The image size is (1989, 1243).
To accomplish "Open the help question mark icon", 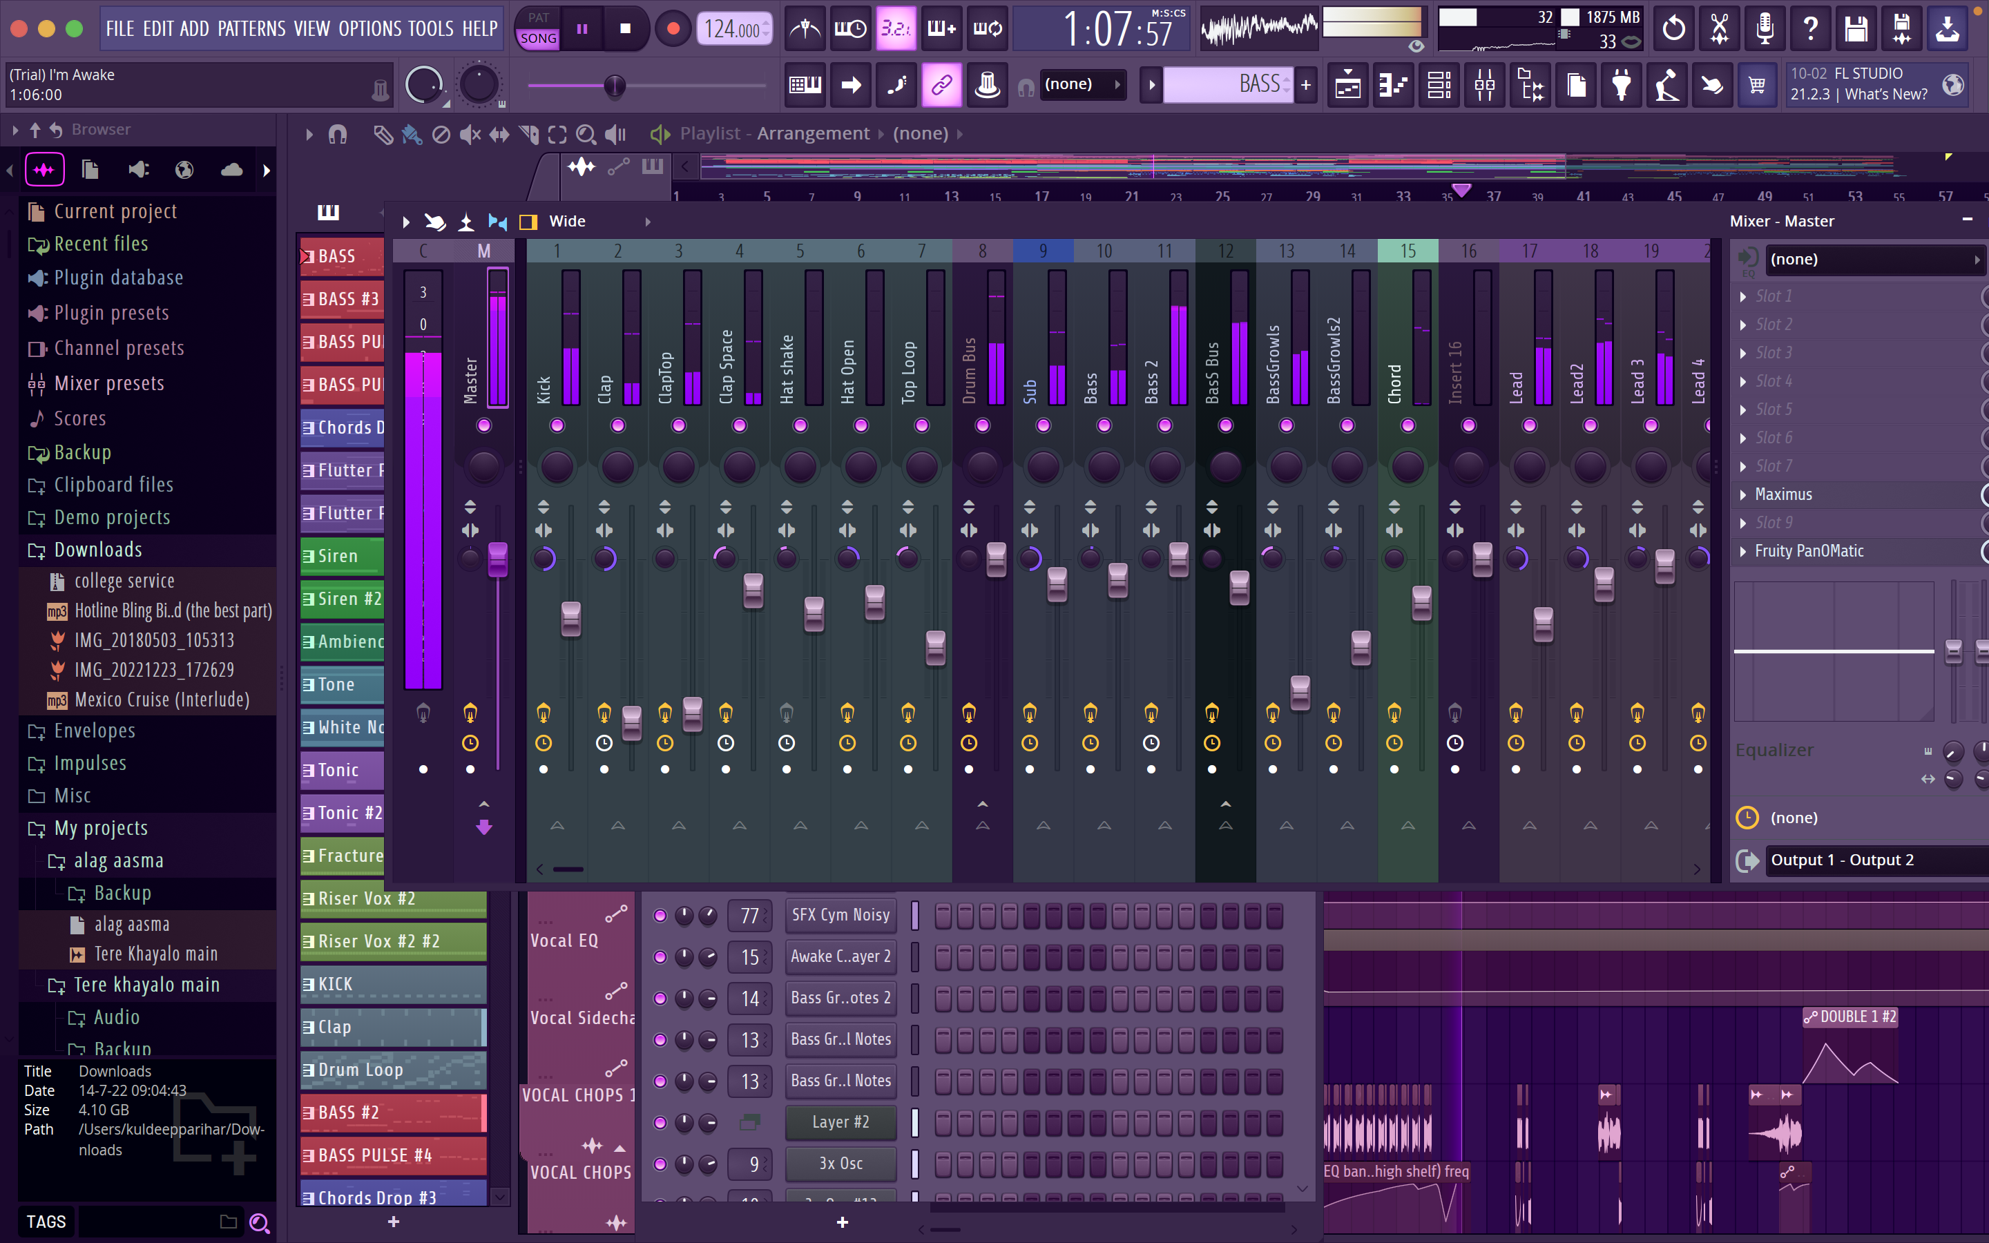I will click(1810, 30).
